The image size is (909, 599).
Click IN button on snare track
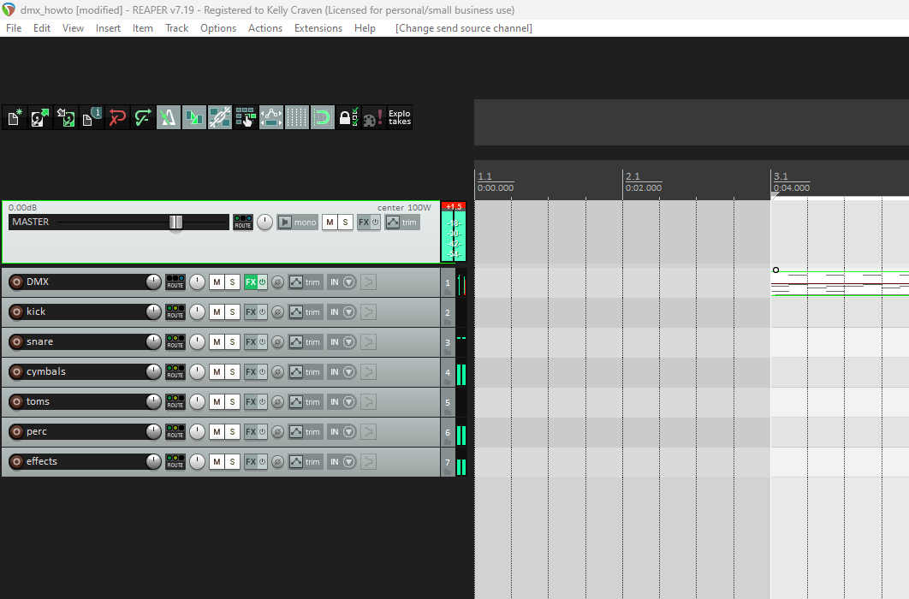[x=335, y=341]
